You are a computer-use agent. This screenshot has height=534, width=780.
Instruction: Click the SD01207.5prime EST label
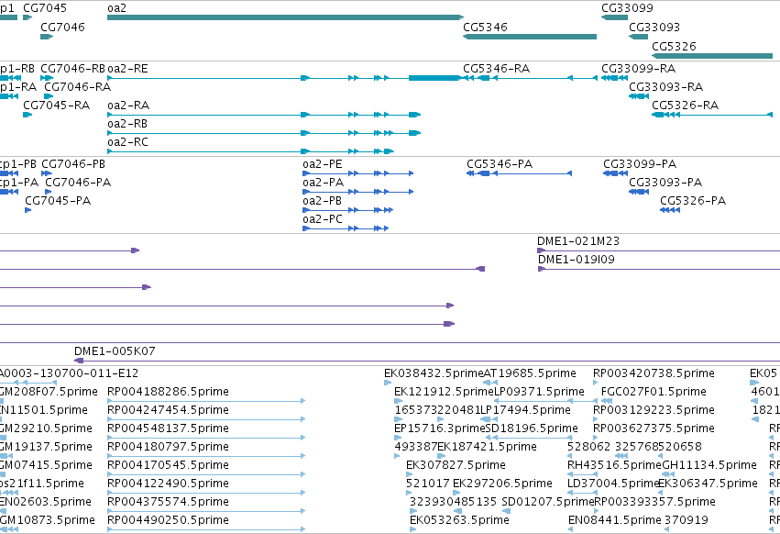[548, 502]
